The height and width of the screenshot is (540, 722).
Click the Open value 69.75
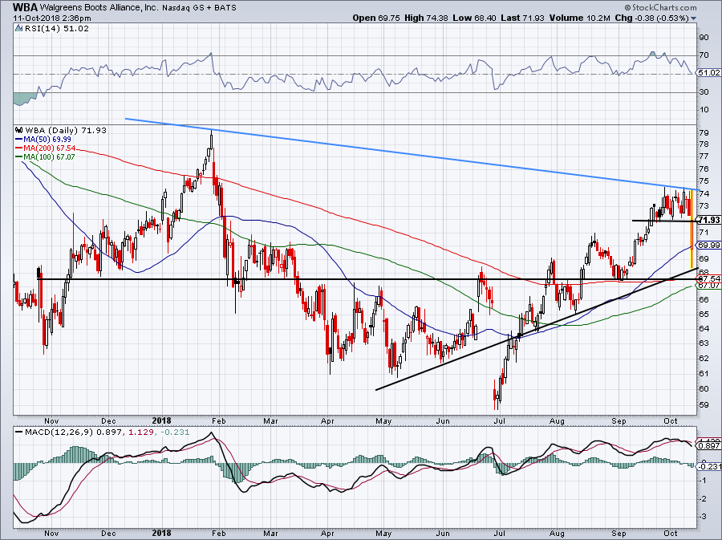point(389,18)
